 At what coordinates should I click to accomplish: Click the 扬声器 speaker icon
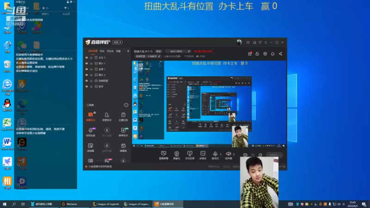click(x=228, y=154)
